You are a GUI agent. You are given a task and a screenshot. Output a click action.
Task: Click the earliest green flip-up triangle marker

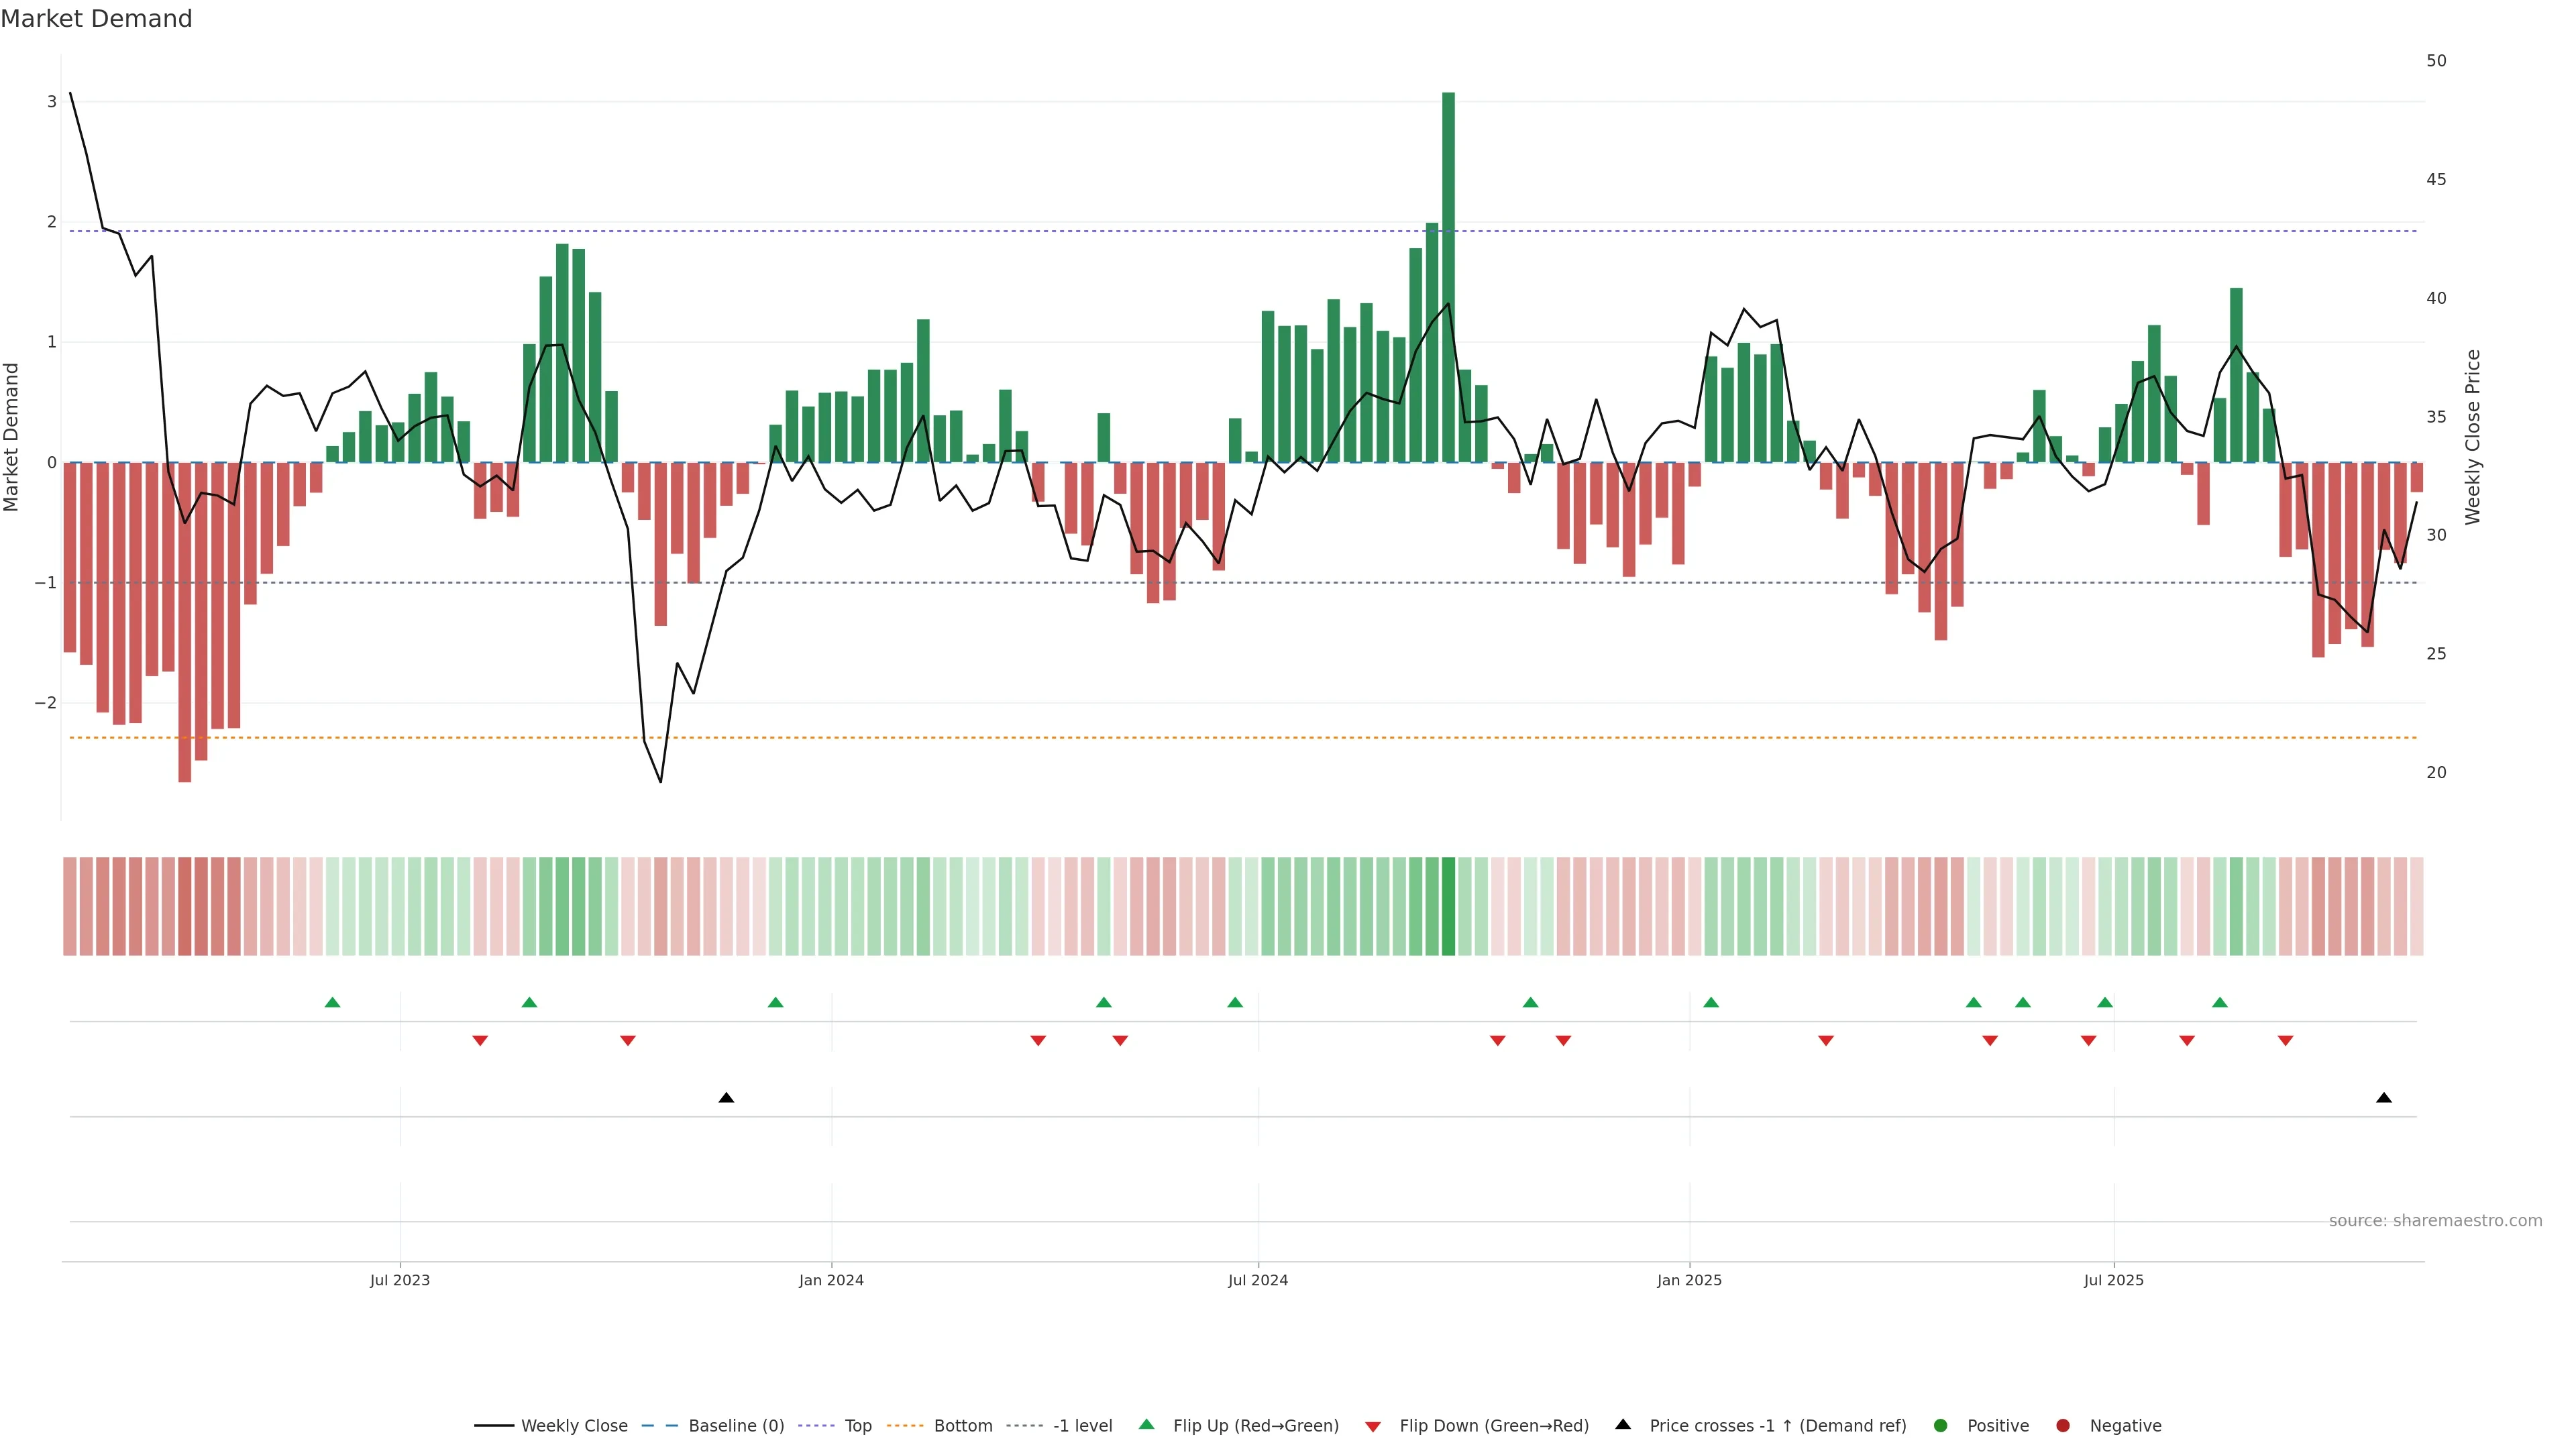point(333,1002)
